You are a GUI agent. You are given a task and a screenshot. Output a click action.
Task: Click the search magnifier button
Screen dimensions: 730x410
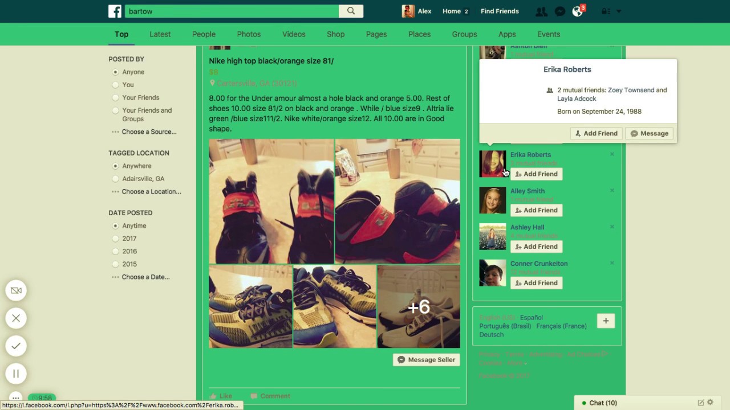[x=351, y=11]
